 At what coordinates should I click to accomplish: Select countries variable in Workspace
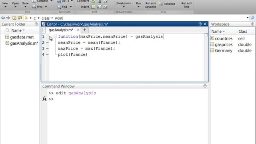point(224,38)
